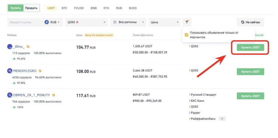Click '112 ордеров' statistic
The height and width of the screenshot is (138, 278).
coord(21,53)
